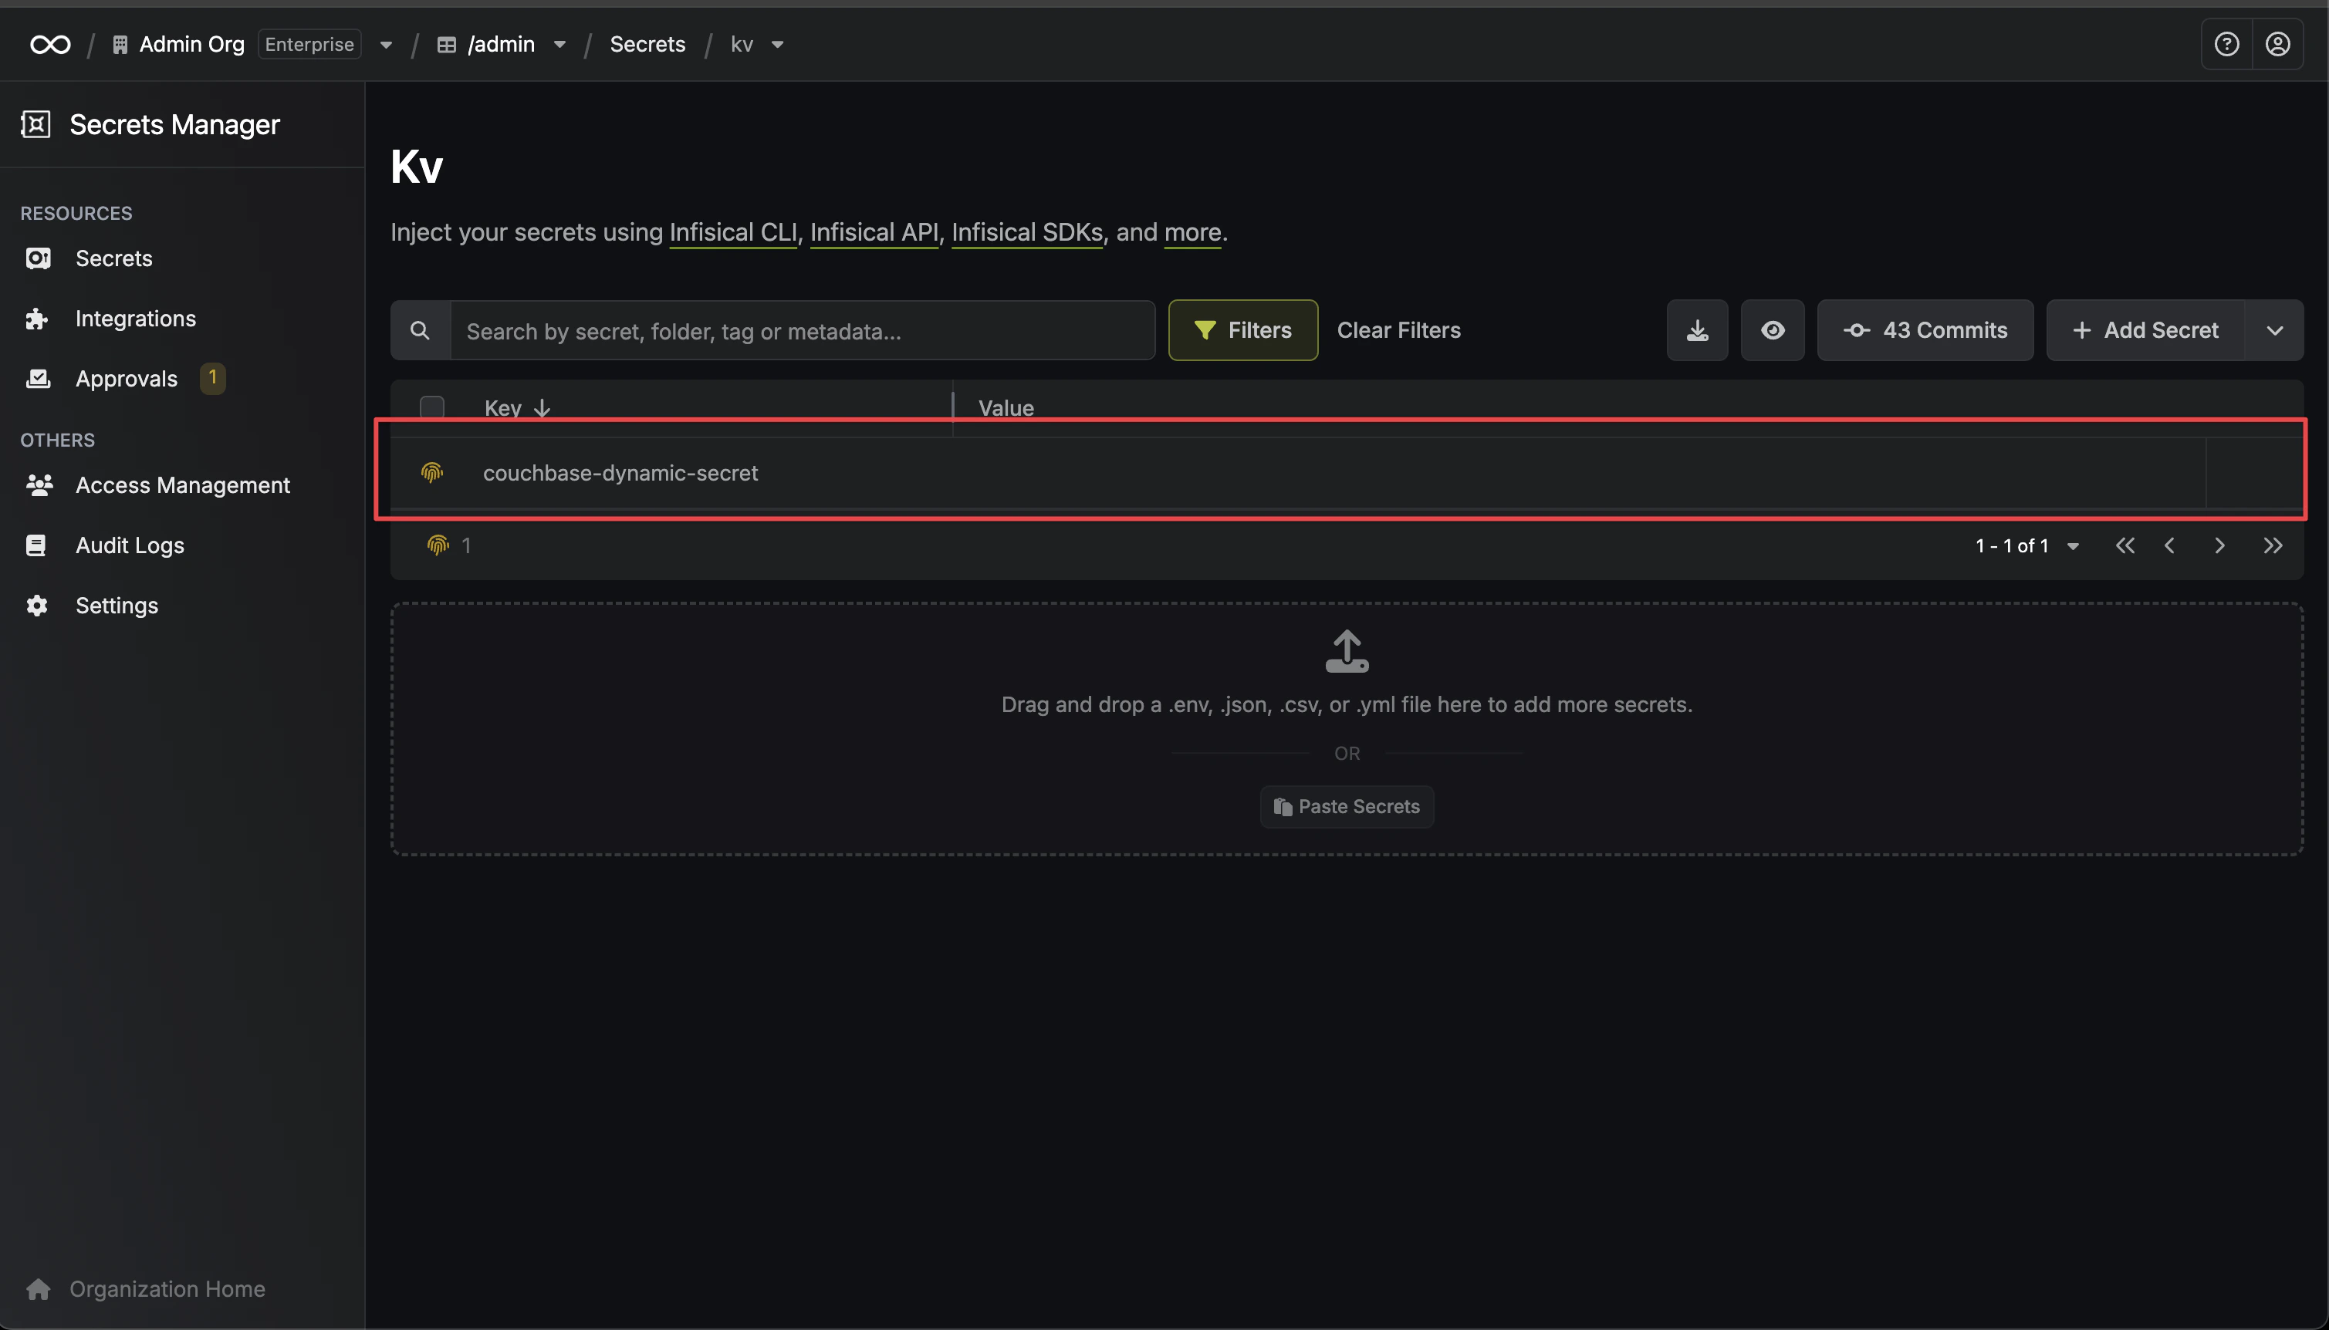The height and width of the screenshot is (1330, 2329).
Task: Click the Integrations puzzle piece icon
Action: 38,319
